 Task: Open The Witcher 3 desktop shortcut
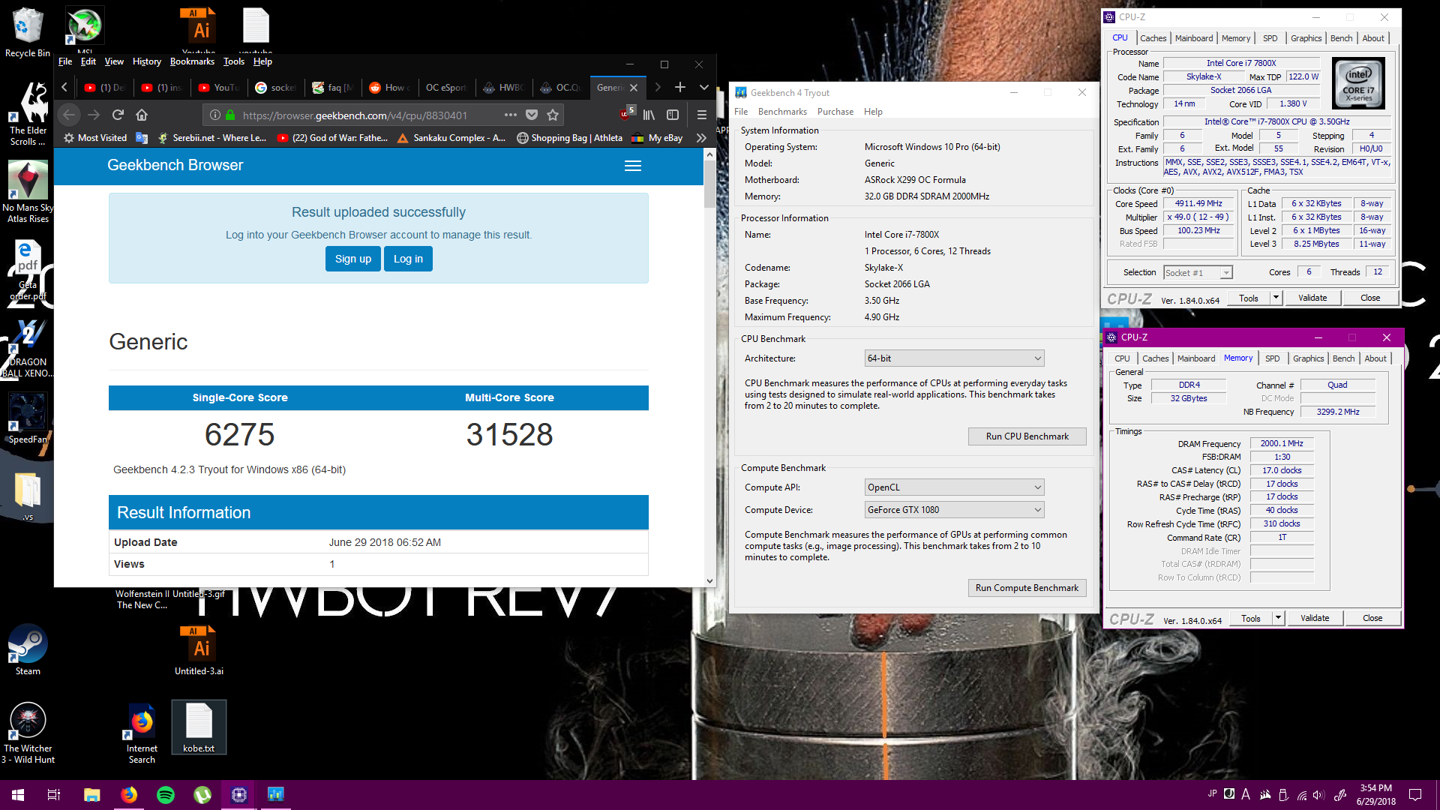tap(28, 733)
